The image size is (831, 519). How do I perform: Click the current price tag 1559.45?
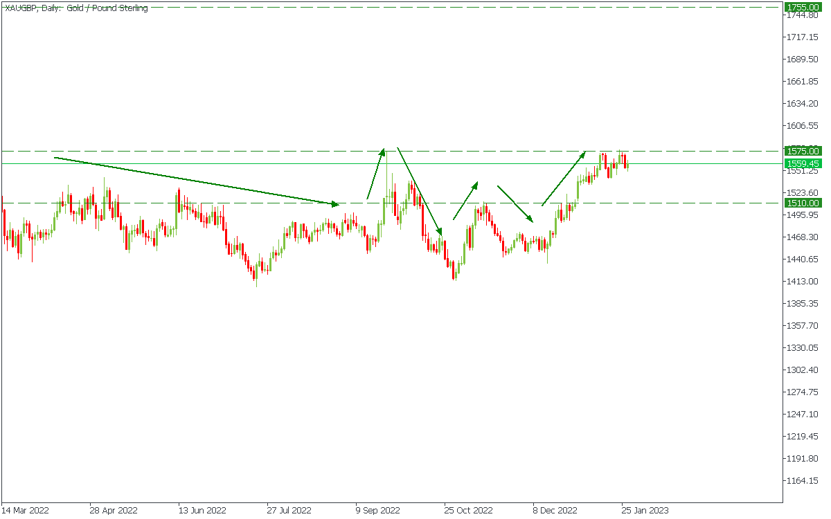[x=803, y=163]
